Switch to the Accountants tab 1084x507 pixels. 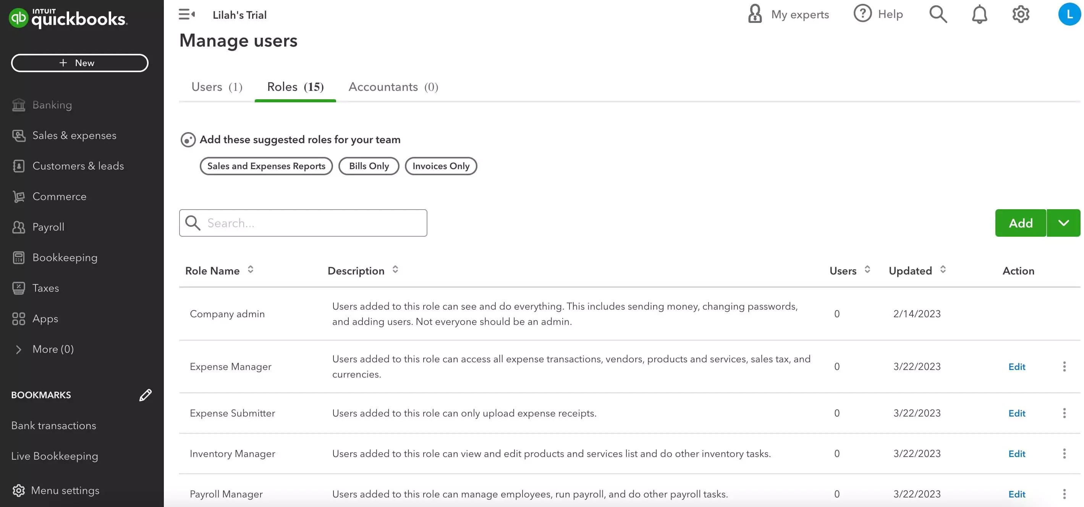point(393,87)
